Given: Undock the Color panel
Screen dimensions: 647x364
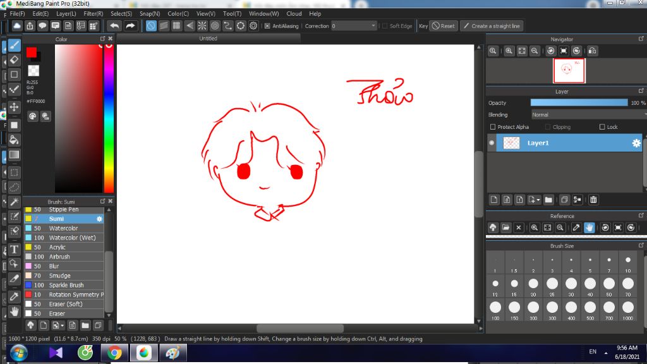Looking at the screenshot, I should pyautogui.click(x=103, y=39).
